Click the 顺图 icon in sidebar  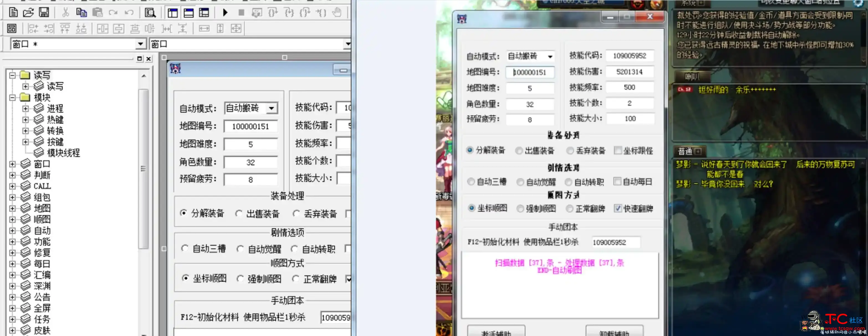coord(25,219)
